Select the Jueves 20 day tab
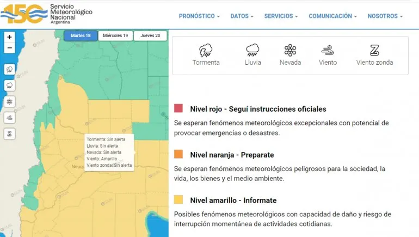 (x=150, y=35)
